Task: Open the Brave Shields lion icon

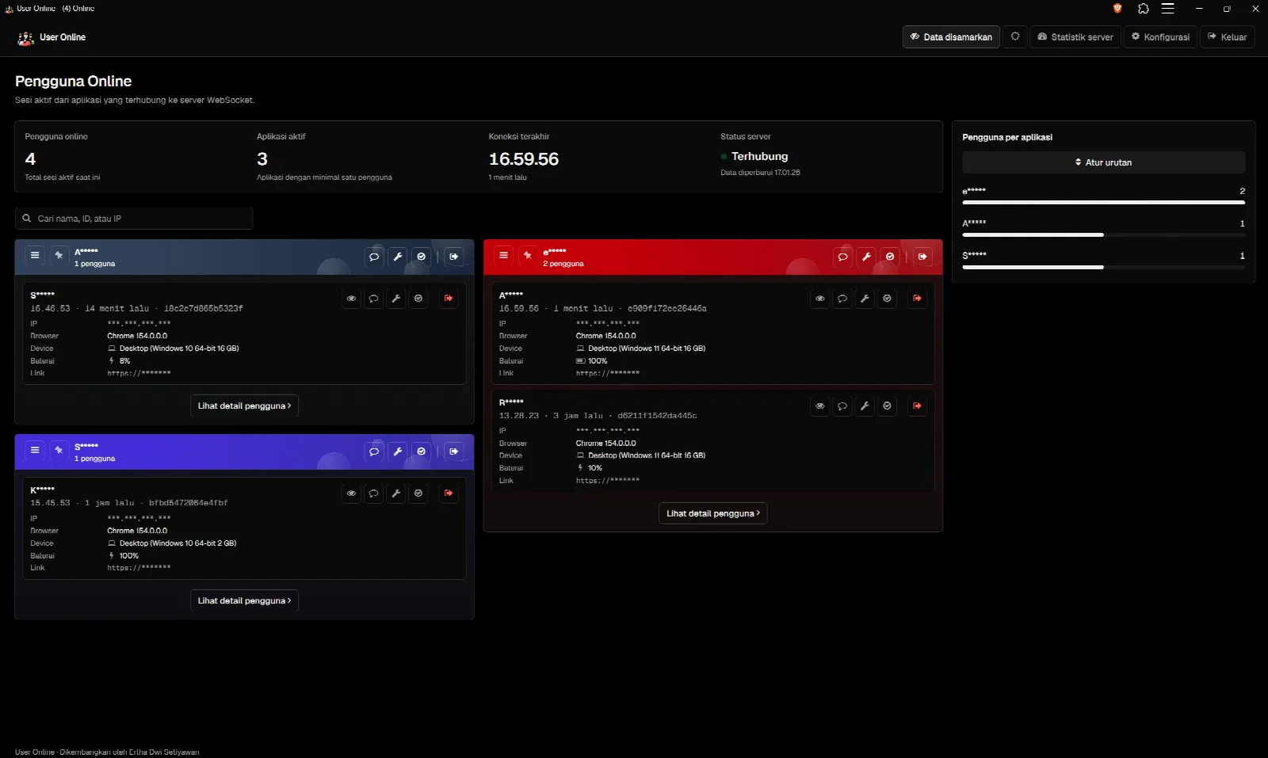Action: point(1117,9)
